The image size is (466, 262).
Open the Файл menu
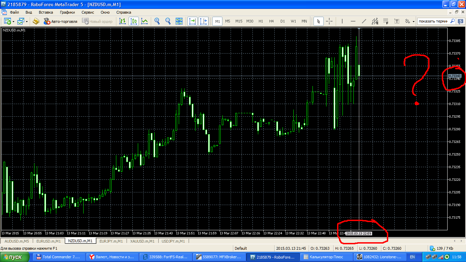click(x=14, y=12)
